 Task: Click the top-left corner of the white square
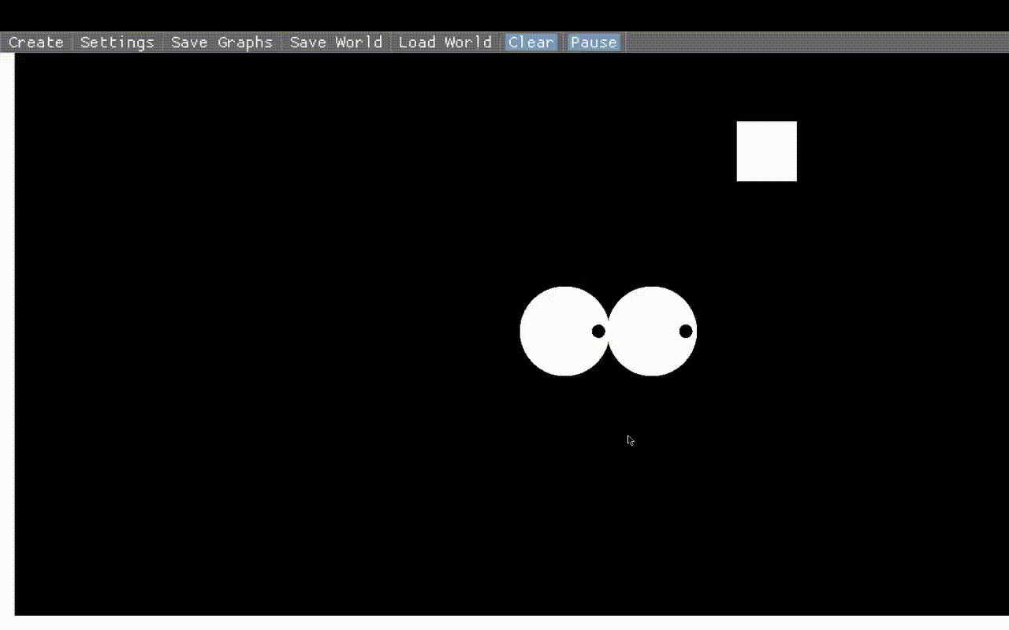[x=739, y=124]
